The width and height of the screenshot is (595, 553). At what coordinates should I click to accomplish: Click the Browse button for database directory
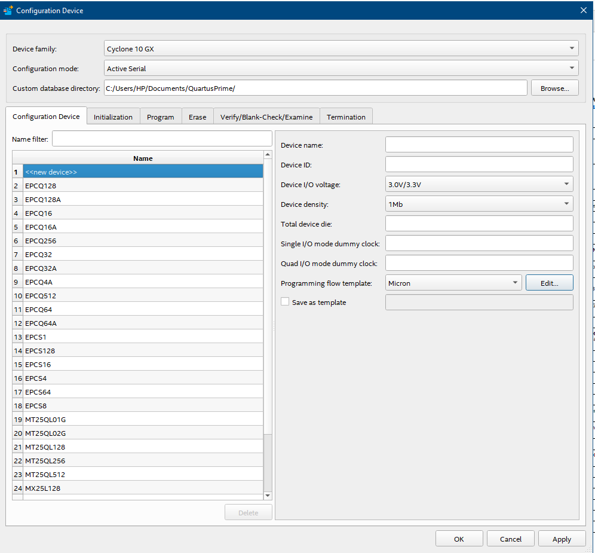tap(554, 88)
